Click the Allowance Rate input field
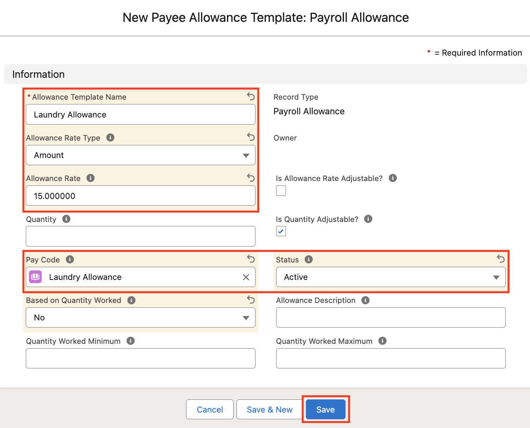 pyautogui.click(x=140, y=196)
